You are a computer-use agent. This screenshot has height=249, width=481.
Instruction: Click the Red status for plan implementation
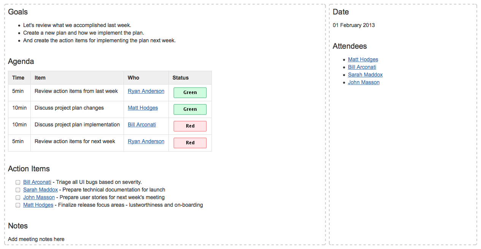[190, 126]
